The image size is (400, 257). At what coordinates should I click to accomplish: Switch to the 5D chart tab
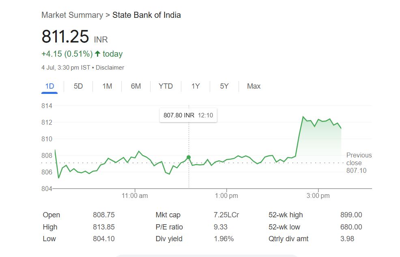click(78, 86)
